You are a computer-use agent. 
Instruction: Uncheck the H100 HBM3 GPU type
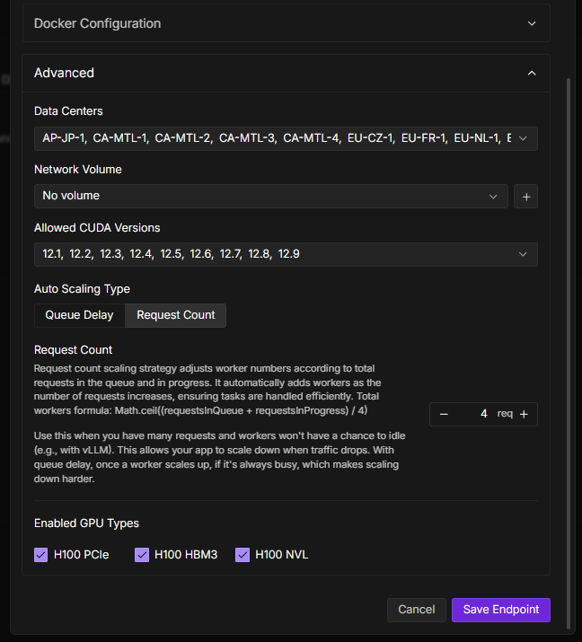142,555
